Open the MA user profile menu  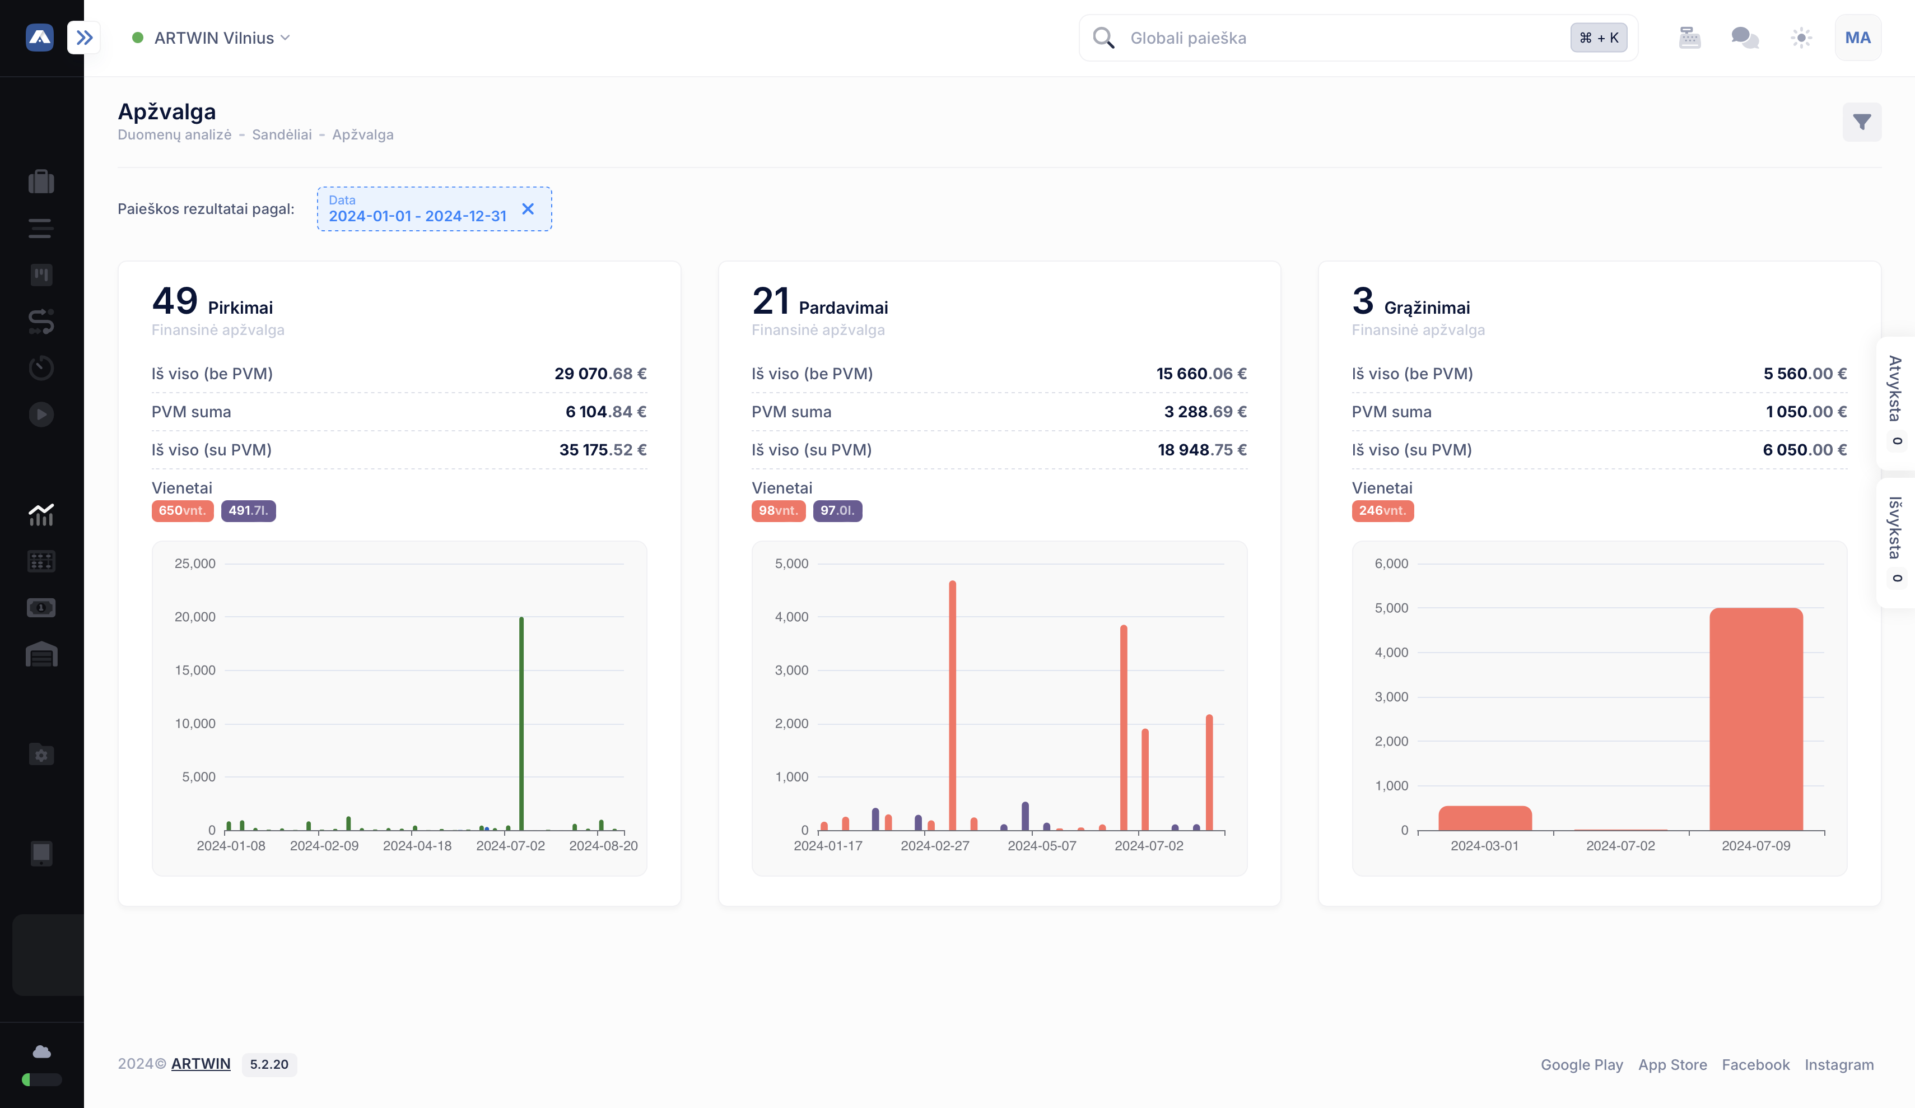(x=1857, y=37)
